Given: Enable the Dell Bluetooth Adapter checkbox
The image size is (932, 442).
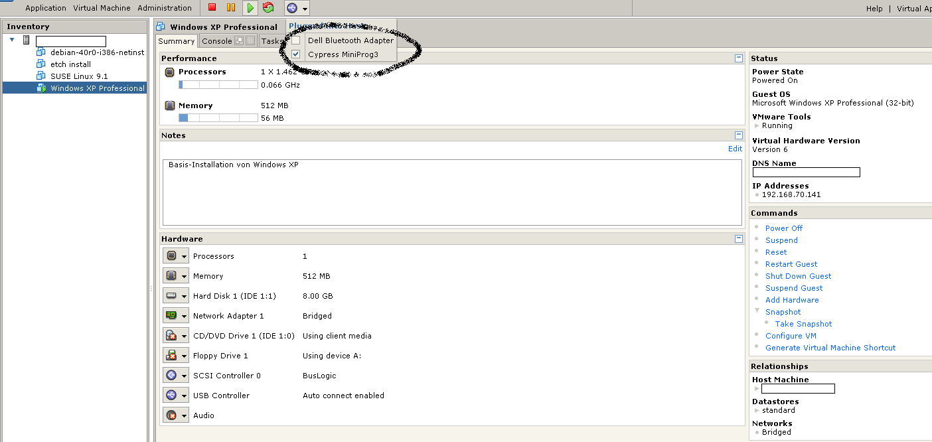Looking at the screenshot, I should [296, 40].
